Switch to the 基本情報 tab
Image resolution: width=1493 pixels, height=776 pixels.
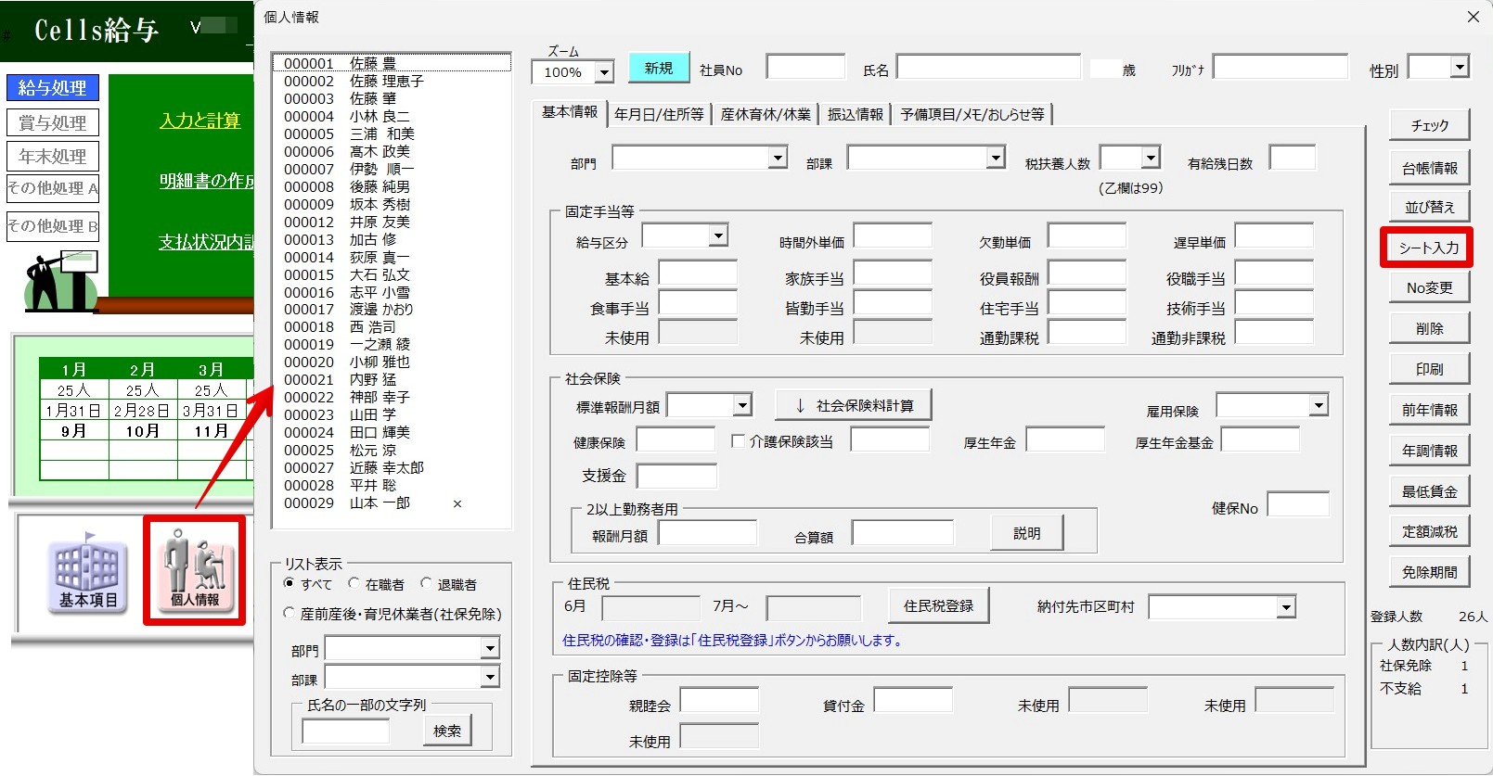[570, 112]
